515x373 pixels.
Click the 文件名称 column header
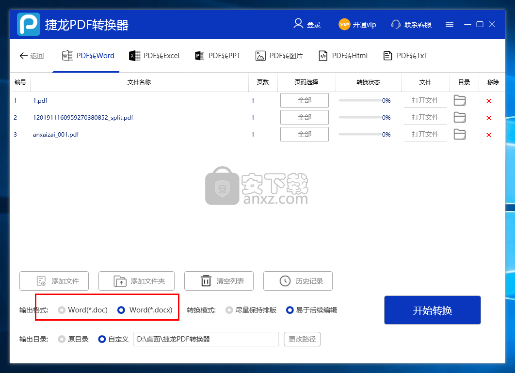[139, 82]
